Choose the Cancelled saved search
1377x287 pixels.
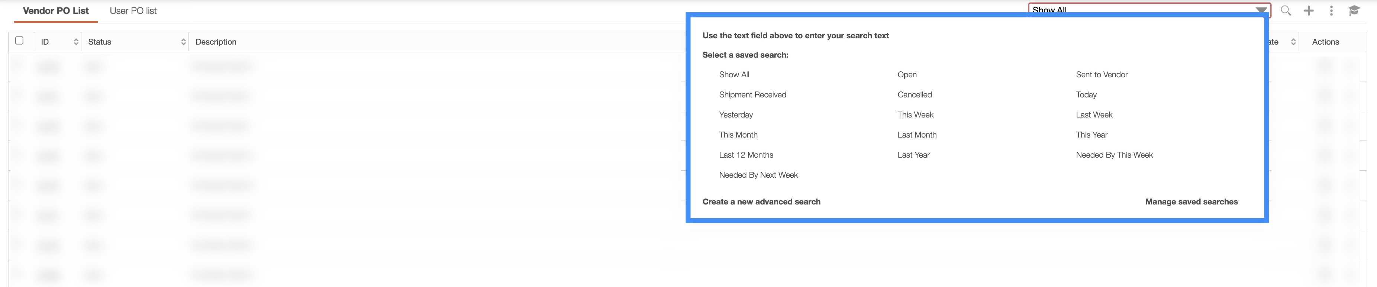click(914, 94)
